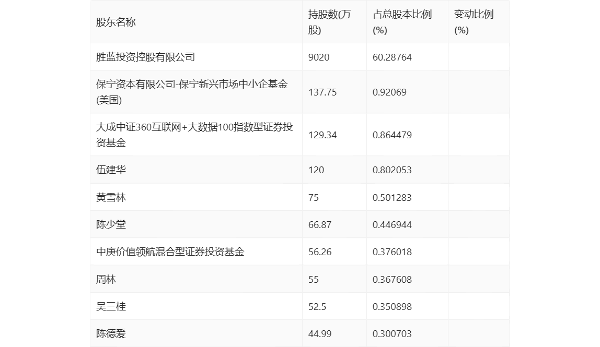
Task: Select 大成中证360互联网+大数据100指数型证券投资基金 name
Action: (x=194, y=135)
